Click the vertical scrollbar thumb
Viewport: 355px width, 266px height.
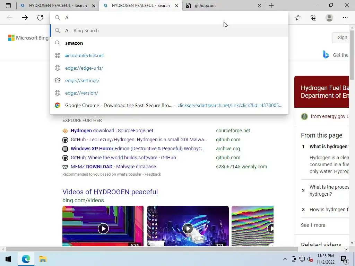(x=352, y=55)
